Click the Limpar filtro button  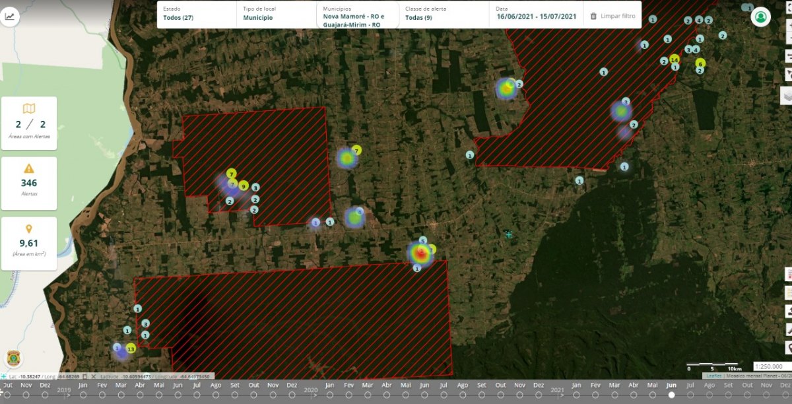pyautogui.click(x=612, y=16)
